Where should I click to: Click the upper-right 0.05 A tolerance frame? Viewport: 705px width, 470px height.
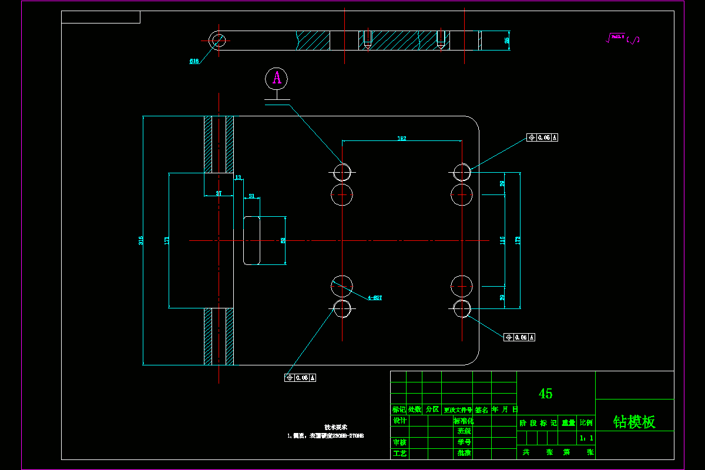point(542,137)
